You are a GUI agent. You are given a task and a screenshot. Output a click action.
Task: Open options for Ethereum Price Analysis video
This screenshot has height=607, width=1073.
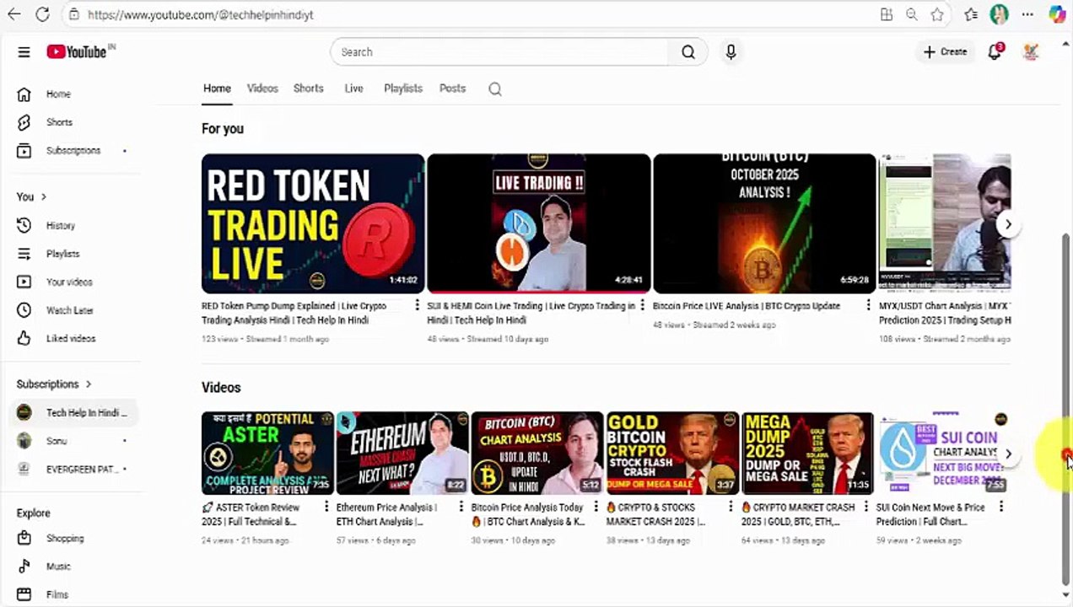[x=461, y=508]
